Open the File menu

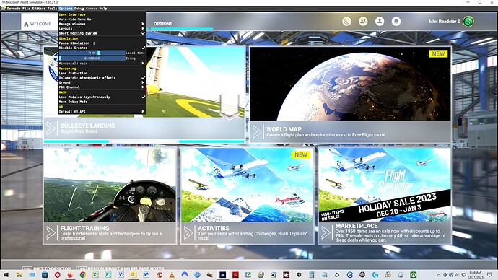pos(26,9)
